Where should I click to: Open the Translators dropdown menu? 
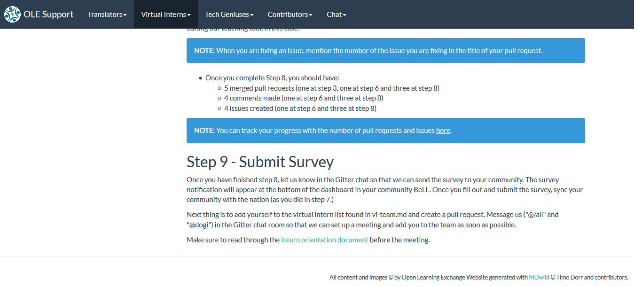(107, 14)
